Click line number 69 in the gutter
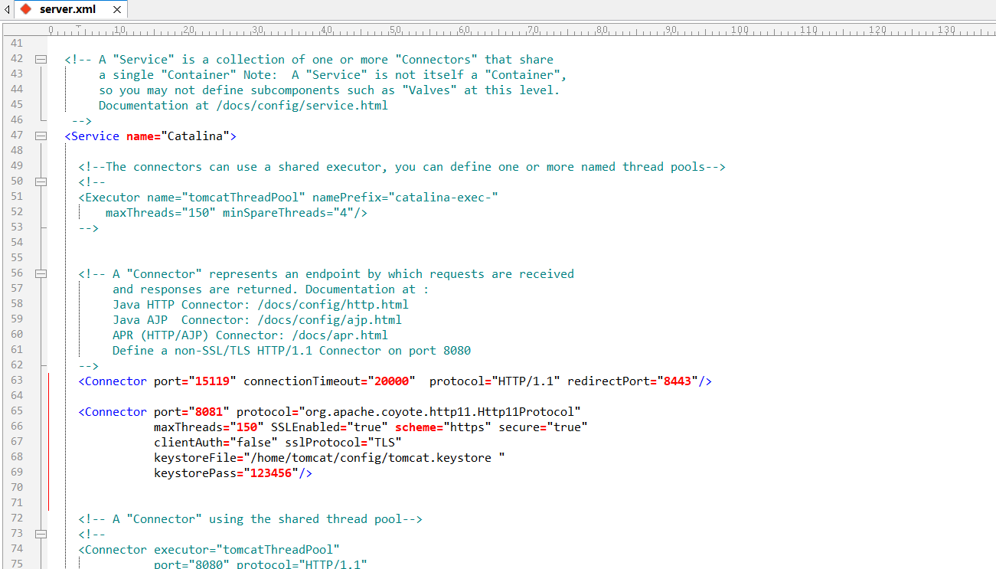This screenshot has width=996, height=569. tap(17, 473)
